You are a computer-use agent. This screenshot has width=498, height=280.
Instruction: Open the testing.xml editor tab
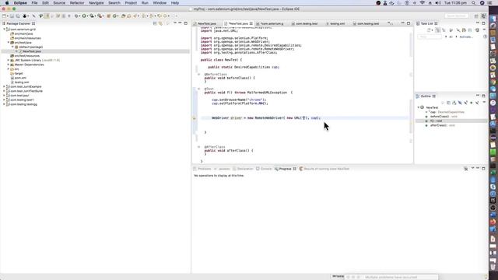pos(335,23)
